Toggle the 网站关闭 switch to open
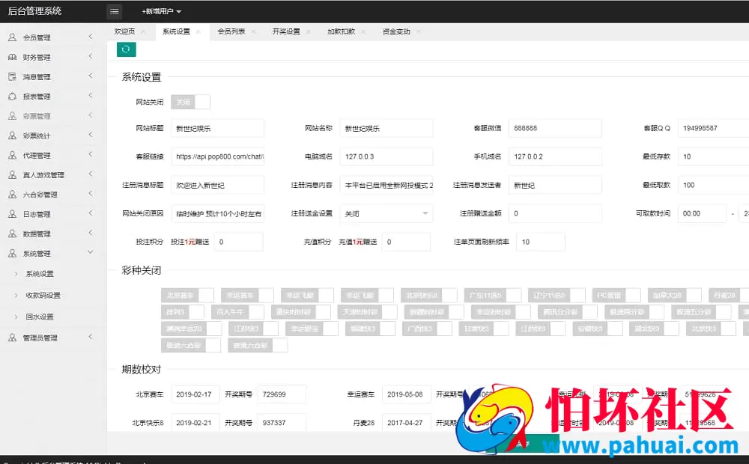This screenshot has height=464, width=749. 191,101
